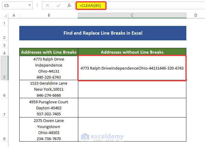This screenshot has height=147, width=205.
Task: Click the Select All corner triangle
Action: coord(5,16)
